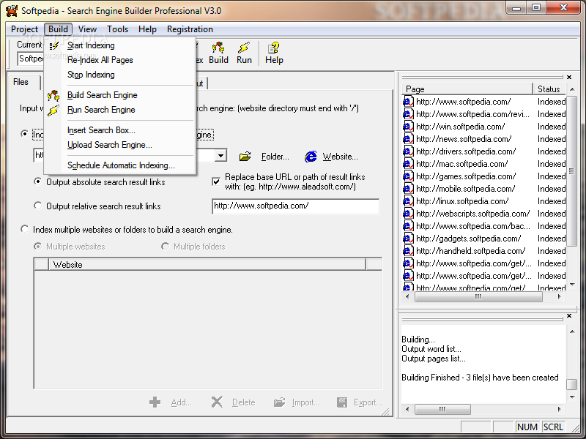Click the Folder... button
The width and height of the screenshot is (586, 439).
pyautogui.click(x=275, y=157)
